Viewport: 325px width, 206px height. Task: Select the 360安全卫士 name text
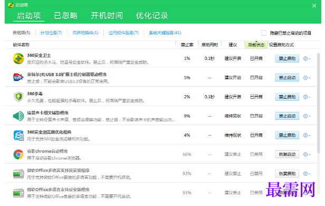pyautogui.click(x=39, y=56)
